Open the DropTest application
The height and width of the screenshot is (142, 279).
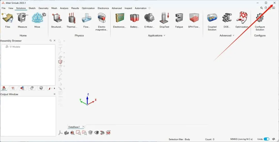point(164,20)
